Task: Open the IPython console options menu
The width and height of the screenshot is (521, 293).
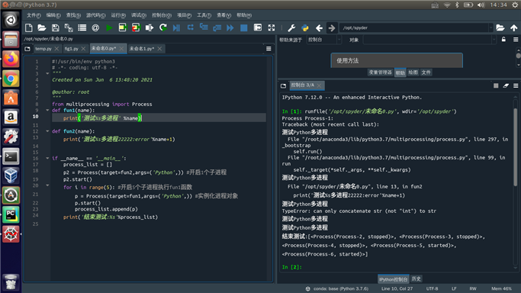Action: coord(516,85)
